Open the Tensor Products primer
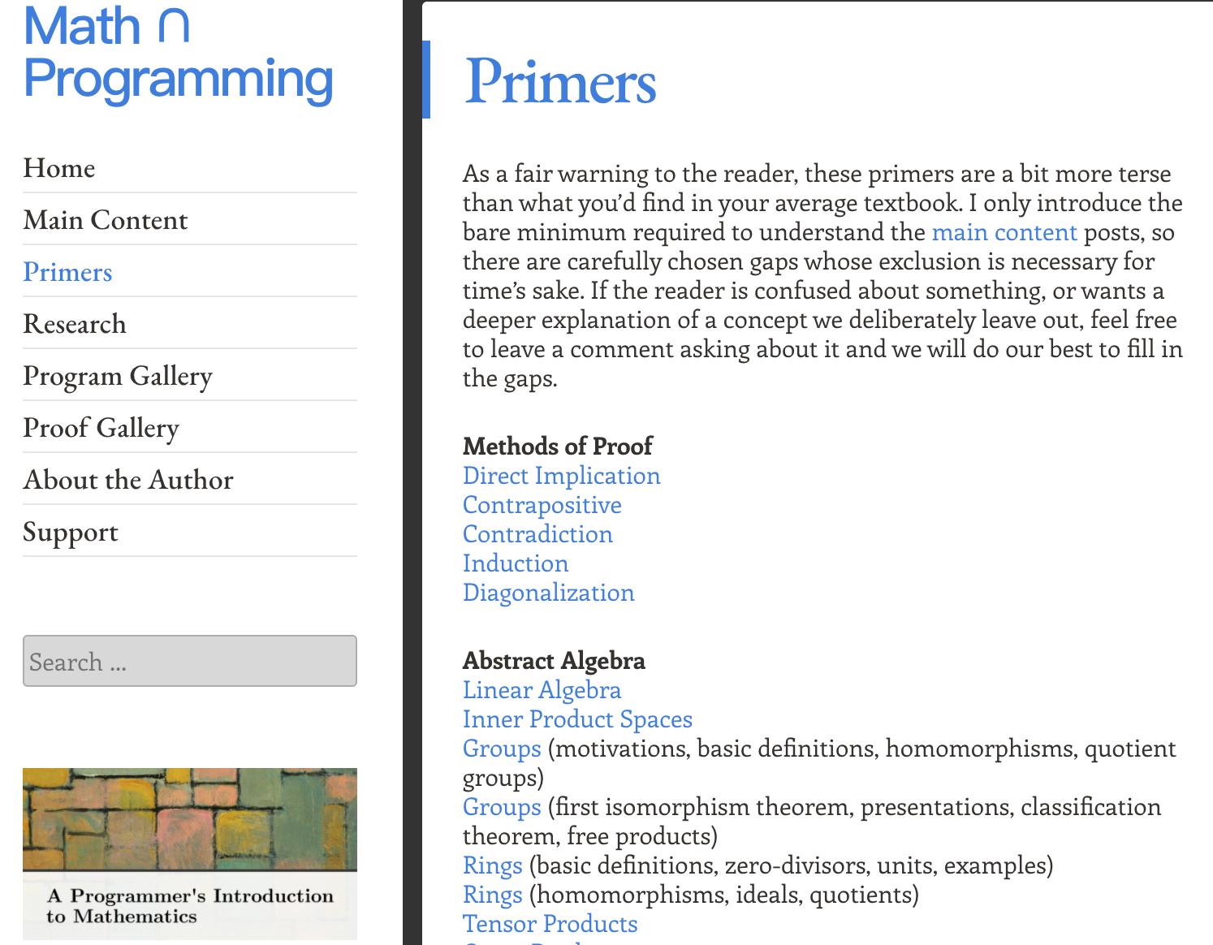Image resolution: width=1213 pixels, height=945 pixels. click(x=550, y=924)
